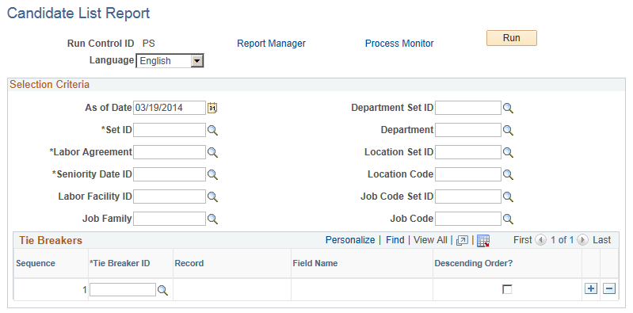This screenshot has width=633, height=313.
Task: Focus the Location Set ID input
Action: tap(468, 152)
